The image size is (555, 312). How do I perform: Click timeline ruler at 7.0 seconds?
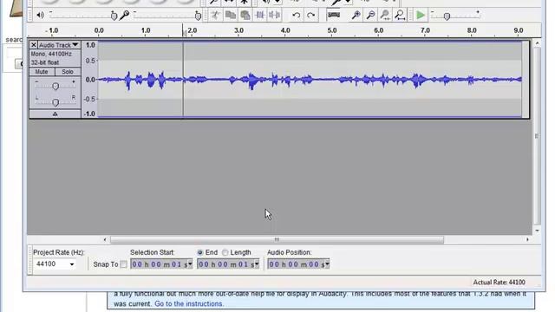(x=425, y=30)
